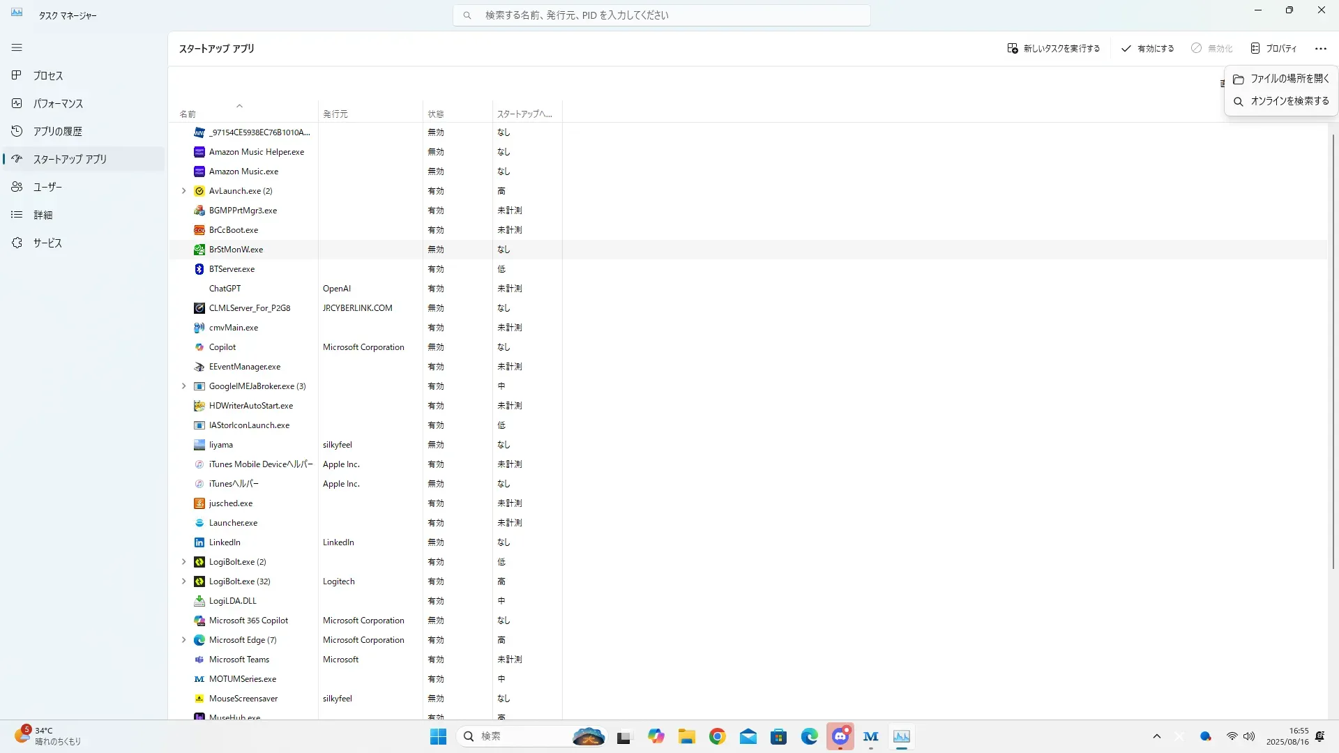This screenshot has height=753, width=1339.
Task: Choose ファイルの場所を開く (Open file location) in the menu
Action: (1282, 79)
